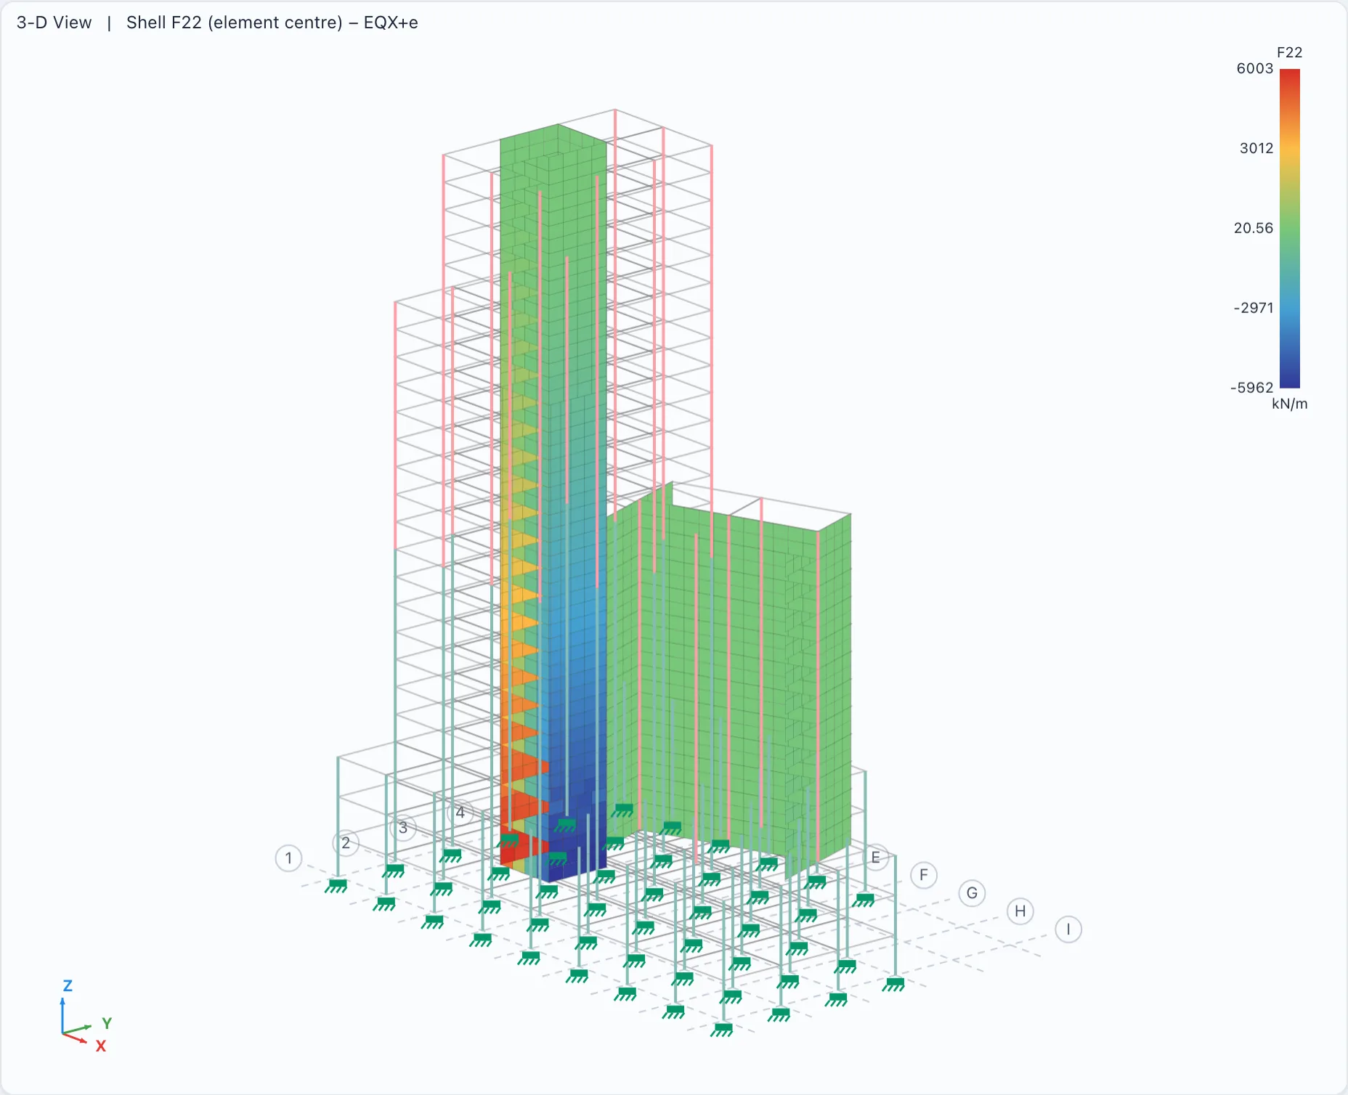Click the kN/m units label

click(1290, 404)
